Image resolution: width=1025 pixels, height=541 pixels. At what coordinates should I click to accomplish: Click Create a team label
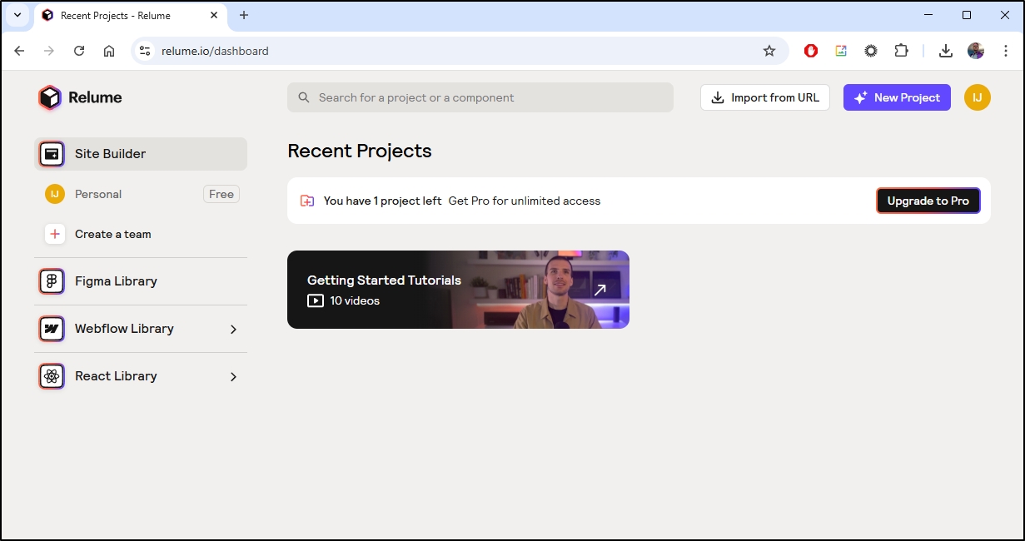click(113, 234)
